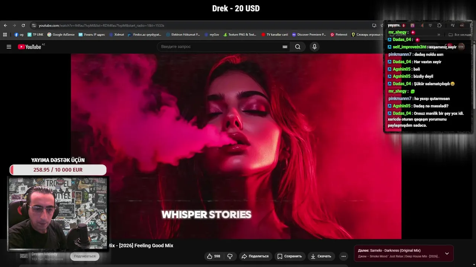The width and height of the screenshot is (476, 267).
Task: Click the magnifier search button
Action: click(x=297, y=47)
